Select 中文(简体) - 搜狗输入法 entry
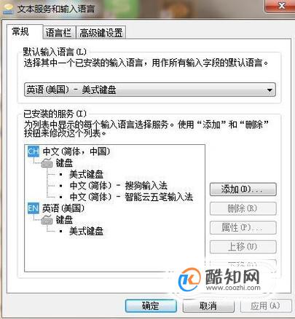295x319 pixels. [119, 186]
